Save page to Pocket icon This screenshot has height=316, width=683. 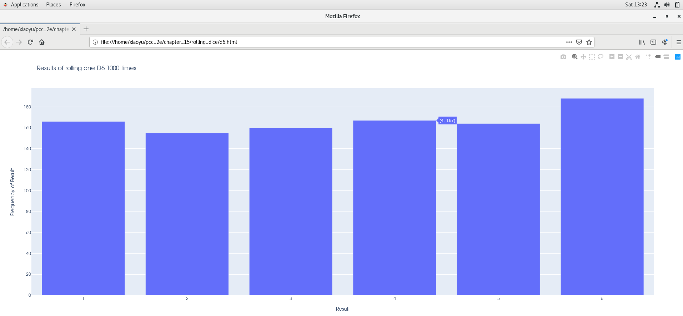pyautogui.click(x=579, y=42)
